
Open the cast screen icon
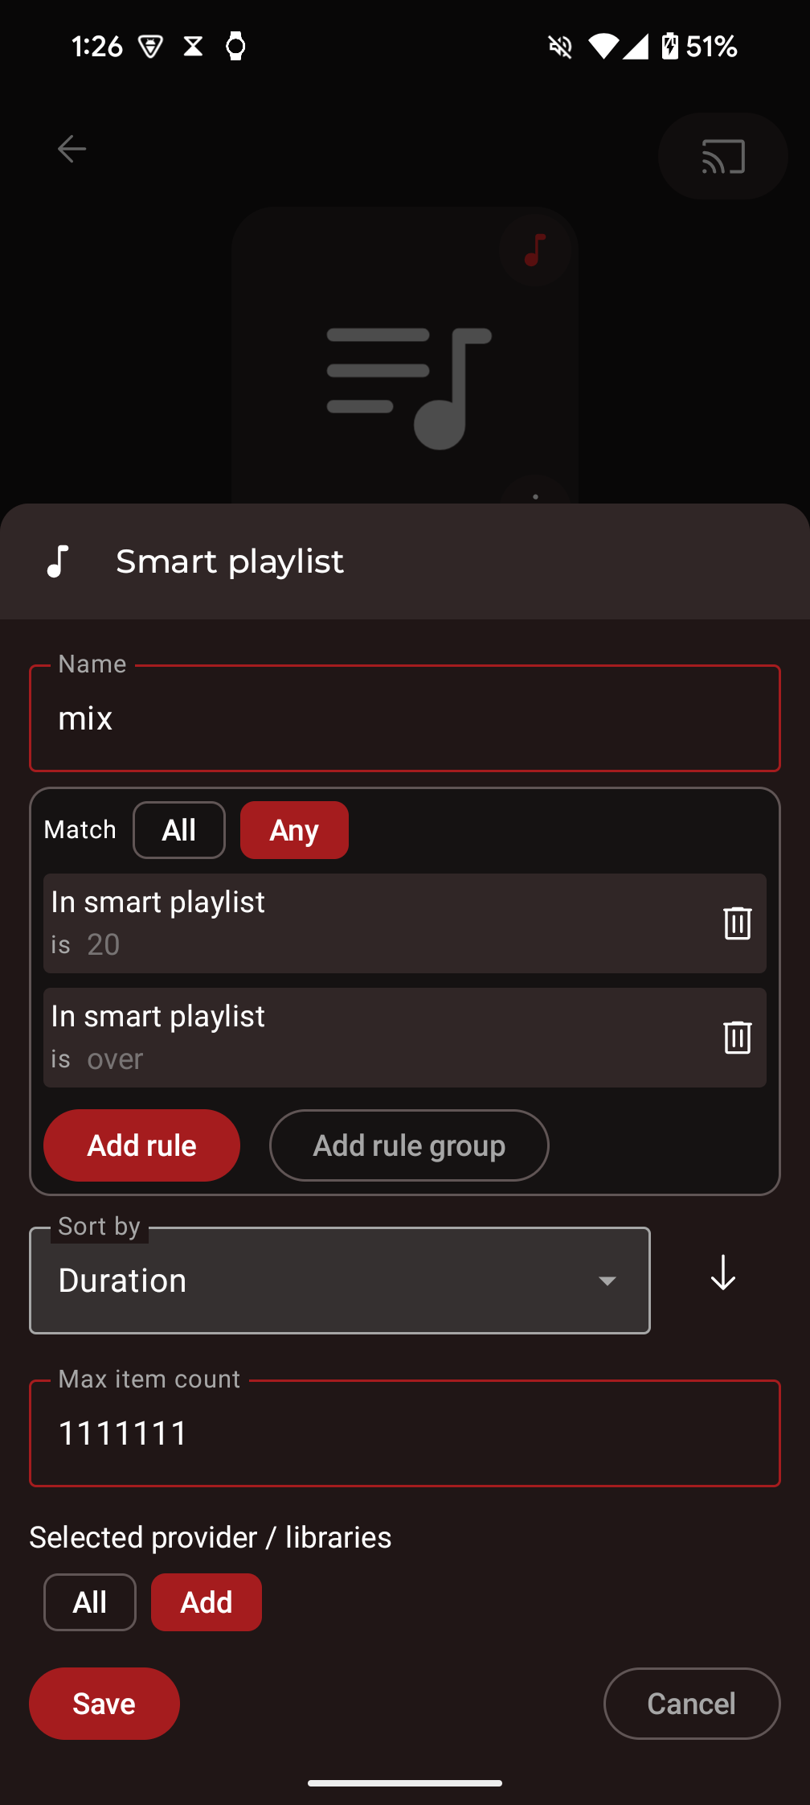click(722, 156)
